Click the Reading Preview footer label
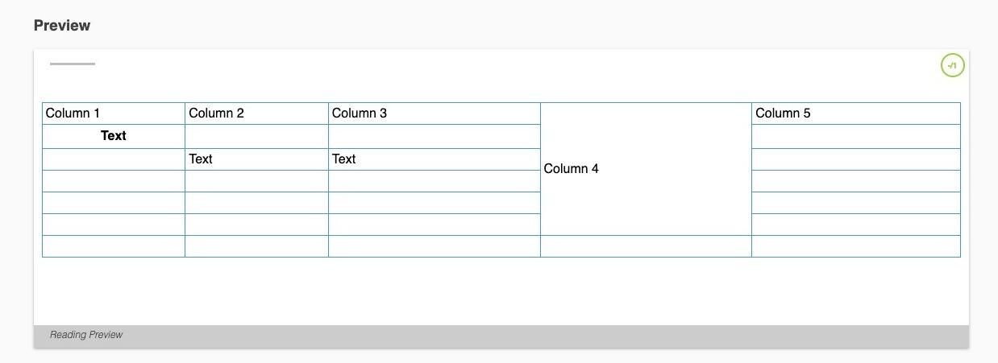 tap(86, 335)
